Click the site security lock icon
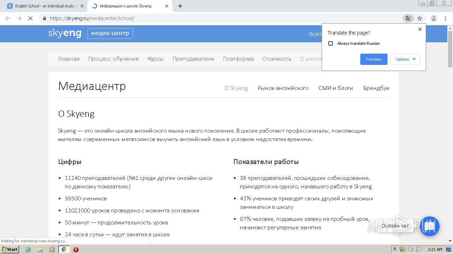This screenshot has height=254, width=453. [44, 18]
